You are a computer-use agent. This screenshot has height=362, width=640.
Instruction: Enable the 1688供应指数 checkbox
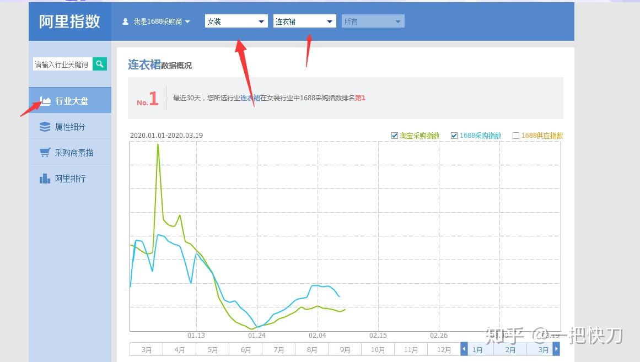pos(516,136)
